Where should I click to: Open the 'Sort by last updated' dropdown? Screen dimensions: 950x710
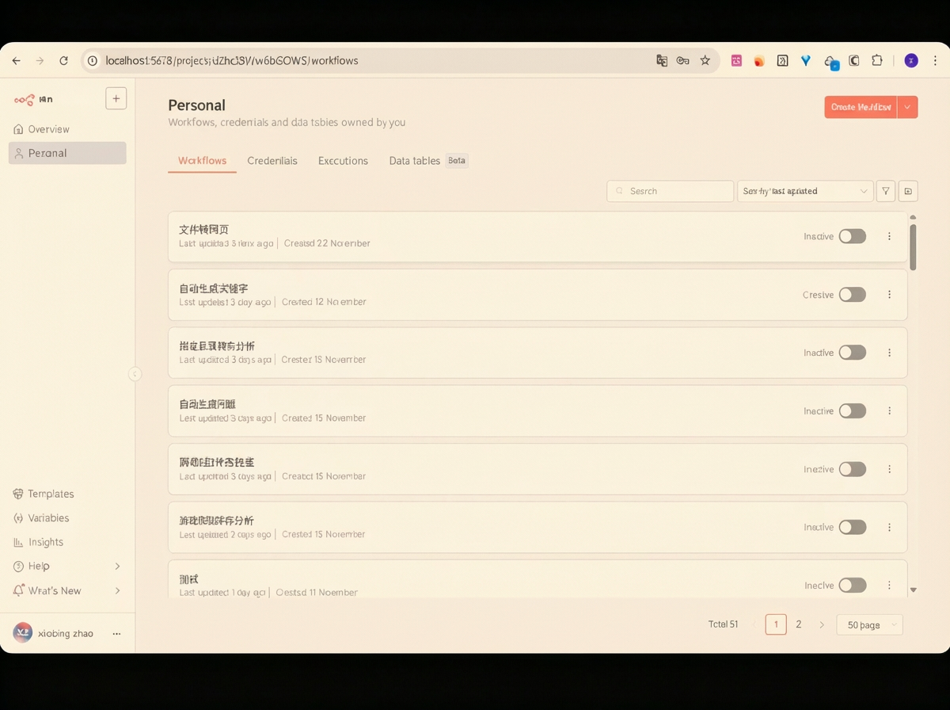pyautogui.click(x=805, y=191)
